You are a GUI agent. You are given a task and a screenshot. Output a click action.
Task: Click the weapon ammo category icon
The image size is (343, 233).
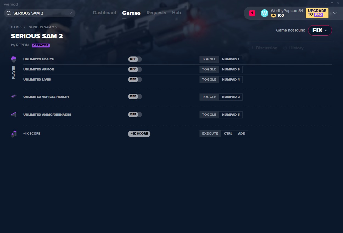pyautogui.click(x=14, y=115)
